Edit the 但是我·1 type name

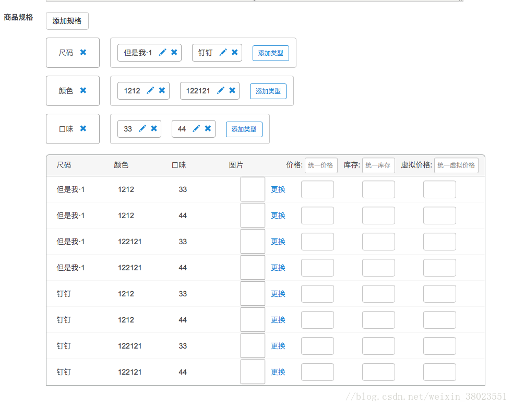coord(163,52)
